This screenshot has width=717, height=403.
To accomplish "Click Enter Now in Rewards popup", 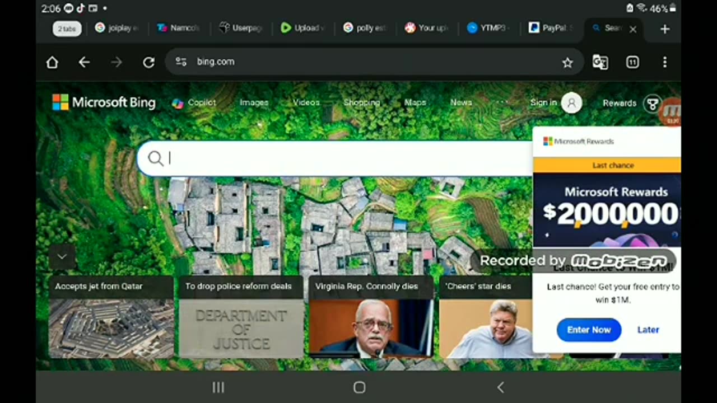I will click(589, 330).
